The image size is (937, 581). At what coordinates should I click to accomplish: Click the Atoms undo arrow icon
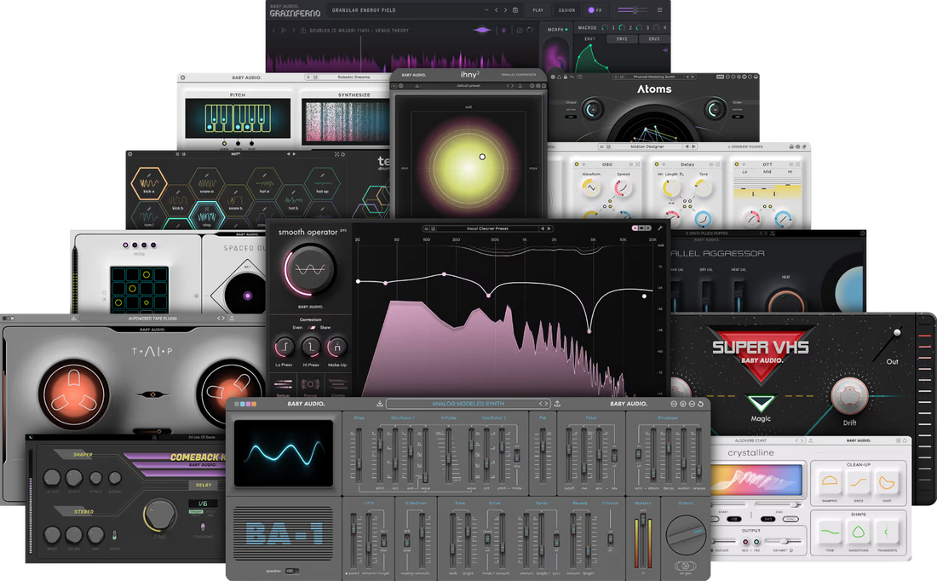[572, 78]
